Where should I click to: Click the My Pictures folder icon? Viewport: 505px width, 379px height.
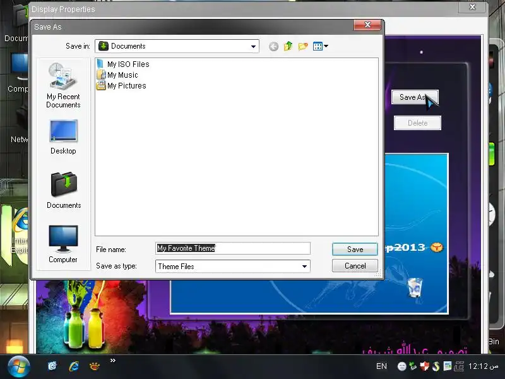(x=101, y=85)
